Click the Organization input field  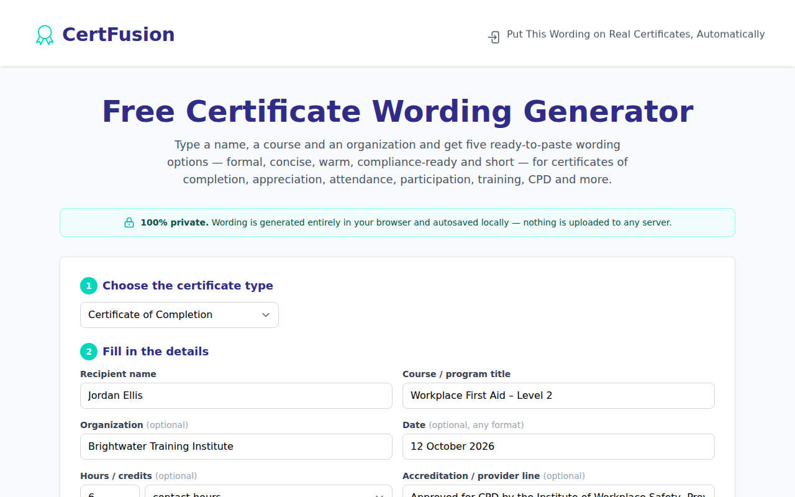236,447
